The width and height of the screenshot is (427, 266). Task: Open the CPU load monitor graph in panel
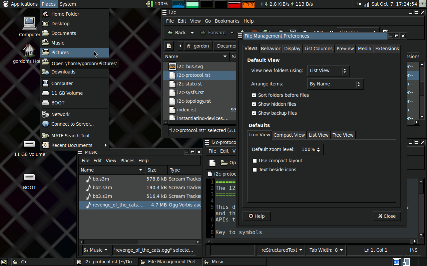[x=178, y=4]
